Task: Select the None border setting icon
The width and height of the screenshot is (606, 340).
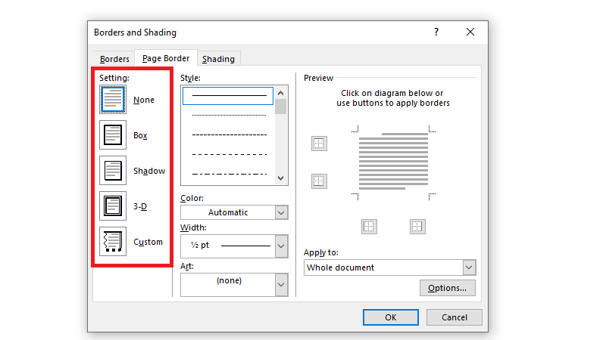Action: click(x=113, y=100)
